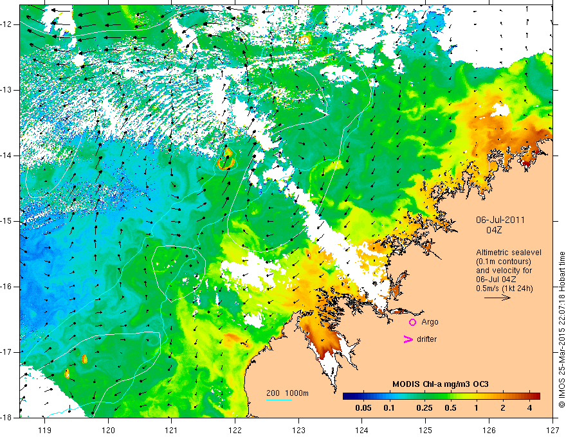Click the dark red end of the color bar
566x437 pixels.
point(536,397)
